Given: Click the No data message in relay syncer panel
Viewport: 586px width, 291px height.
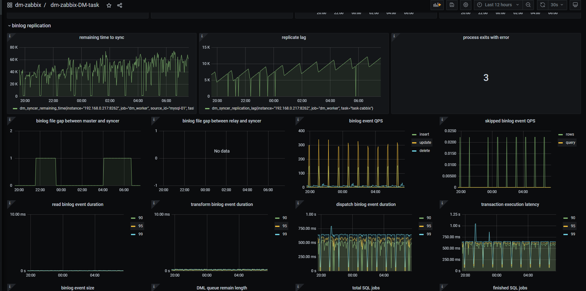Looking at the screenshot, I should (222, 151).
